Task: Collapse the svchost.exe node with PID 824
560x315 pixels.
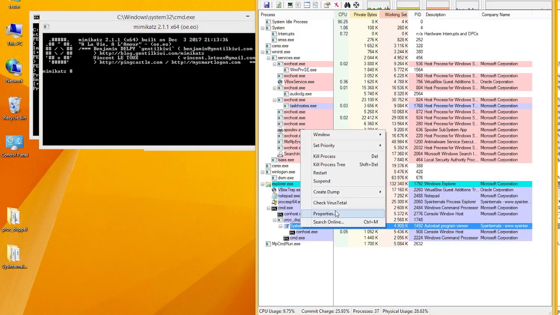Action: 275,100
